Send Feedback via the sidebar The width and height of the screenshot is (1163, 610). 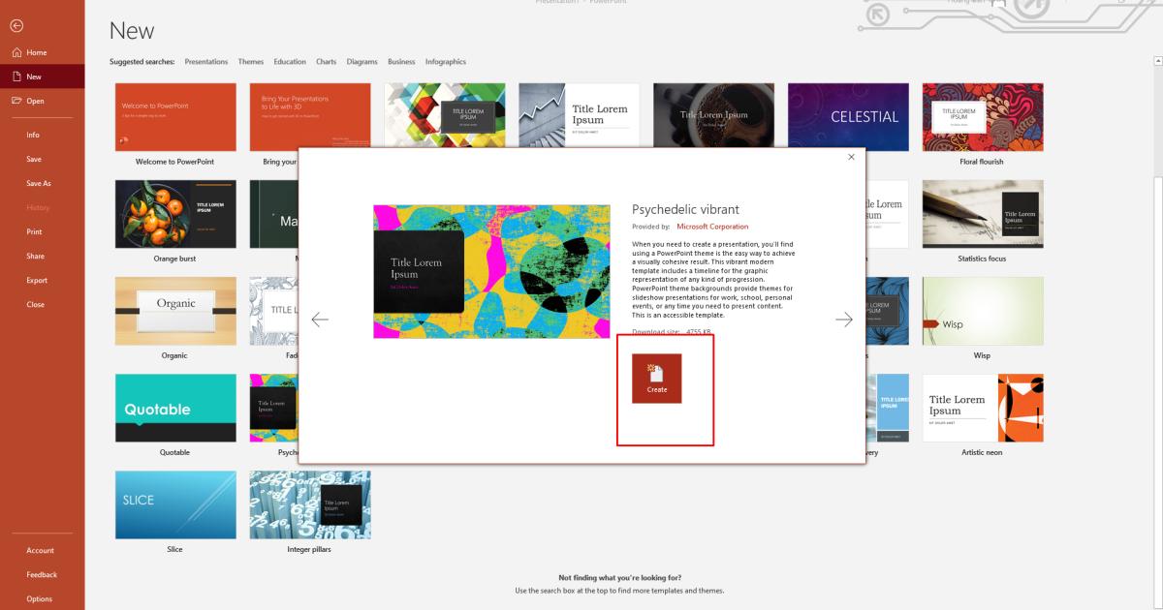point(43,574)
